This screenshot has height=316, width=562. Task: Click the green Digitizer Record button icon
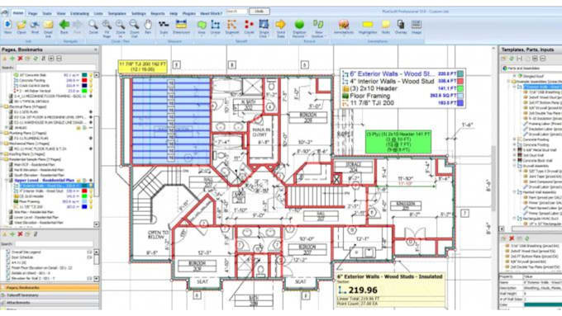[x=299, y=24]
